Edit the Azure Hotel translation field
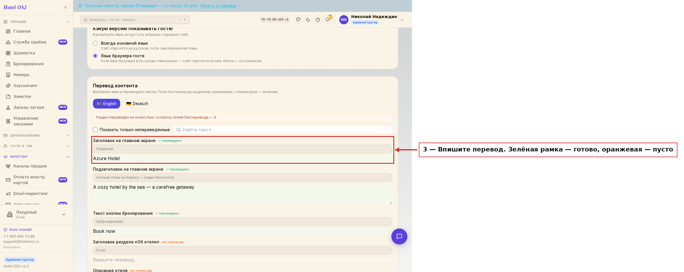Screen dimensions: 684x272 pyautogui.click(x=242, y=158)
